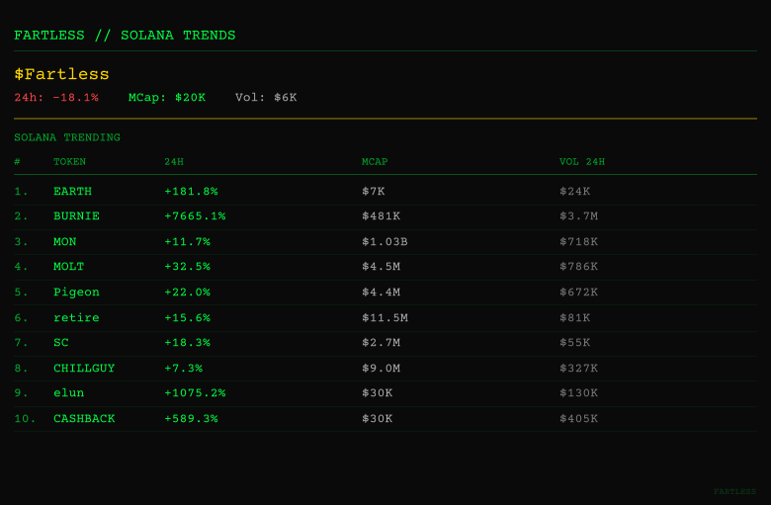
Task: Click BURNIE's $481K market cap
Action: pyautogui.click(x=382, y=215)
